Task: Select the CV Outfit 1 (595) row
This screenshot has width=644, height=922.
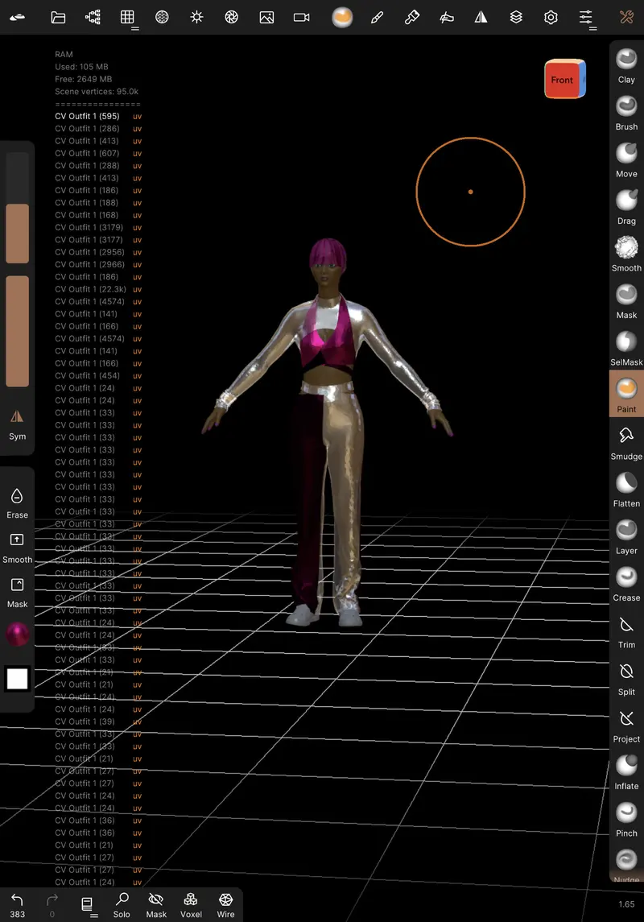Action: [x=98, y=116]
